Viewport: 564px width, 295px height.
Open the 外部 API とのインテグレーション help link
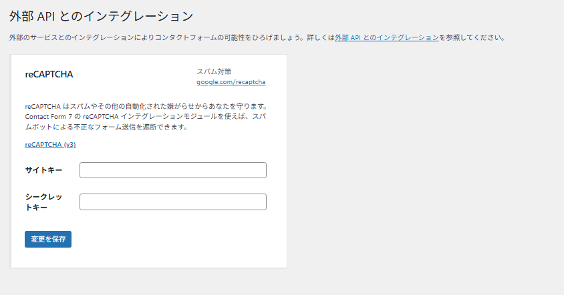pos(387,38)
